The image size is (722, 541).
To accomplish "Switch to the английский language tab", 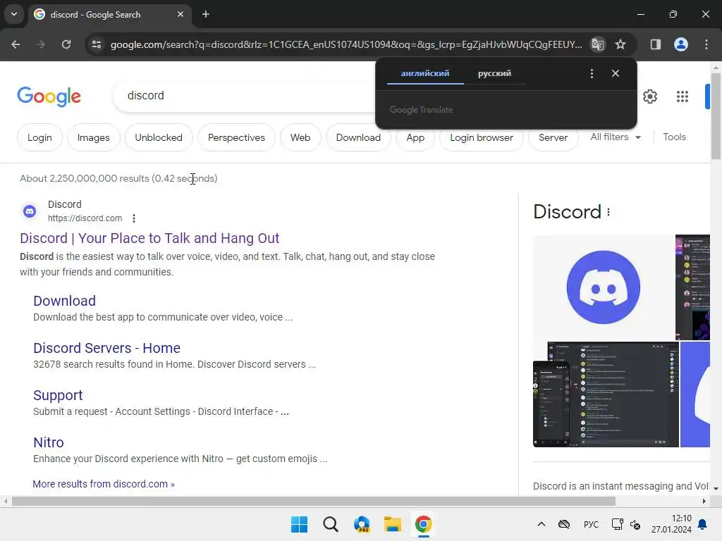I will click(x=425, y=73).
